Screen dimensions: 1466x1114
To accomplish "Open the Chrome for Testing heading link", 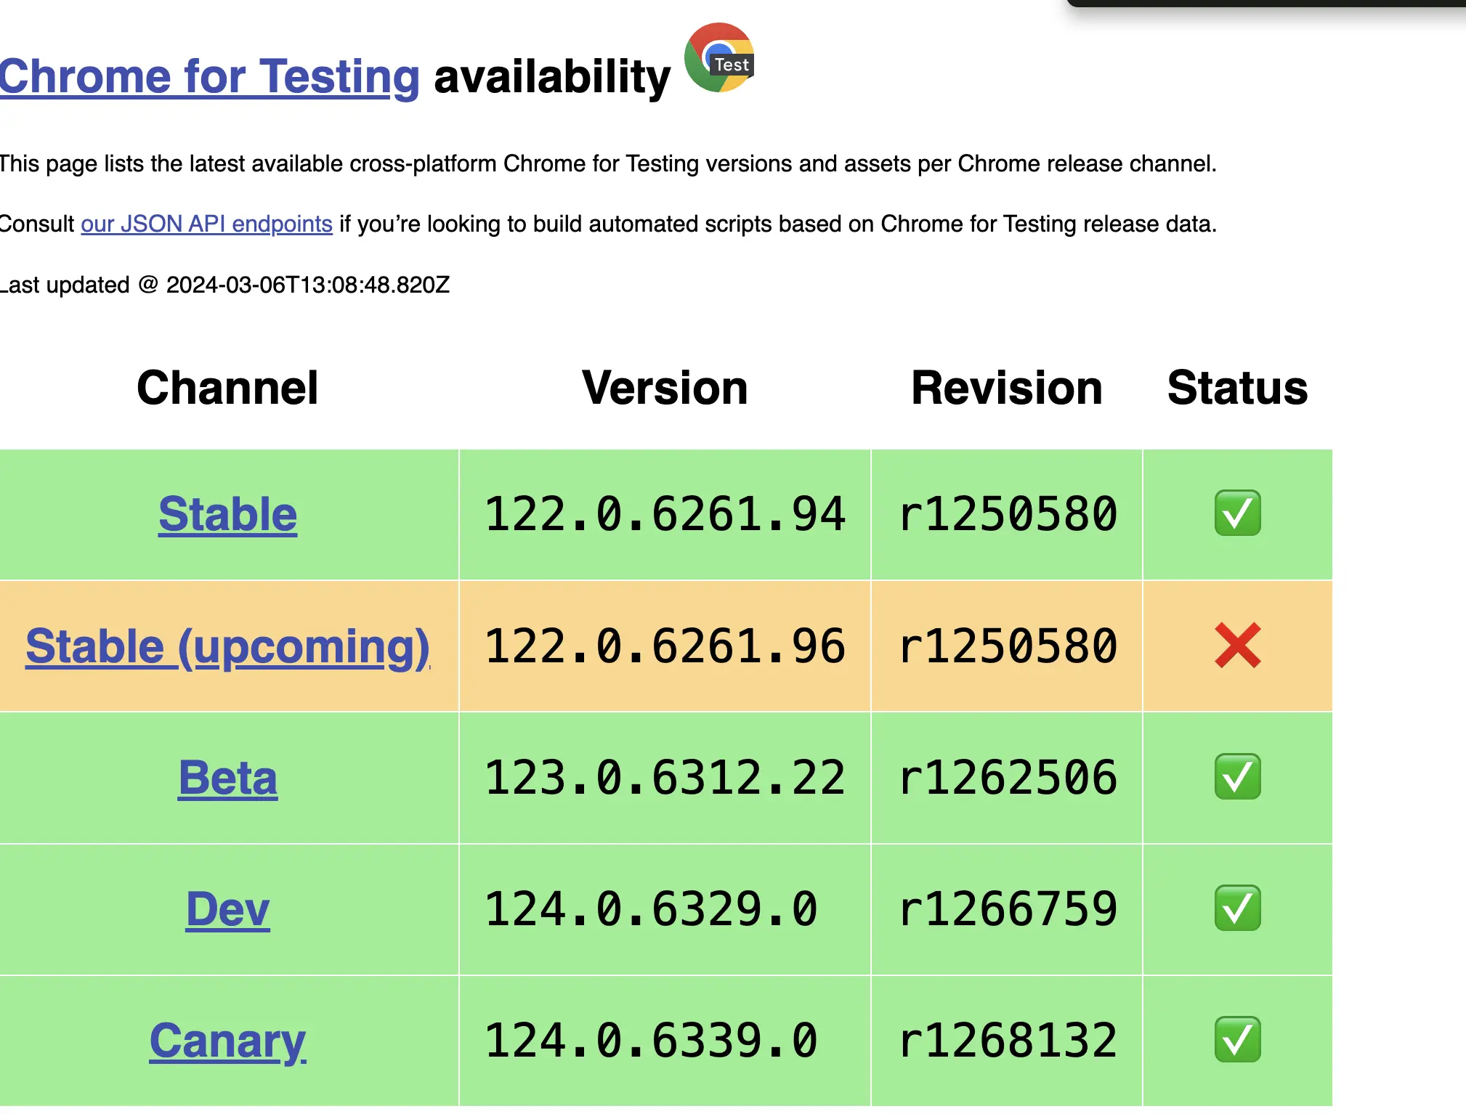I will tap(209, 76).
